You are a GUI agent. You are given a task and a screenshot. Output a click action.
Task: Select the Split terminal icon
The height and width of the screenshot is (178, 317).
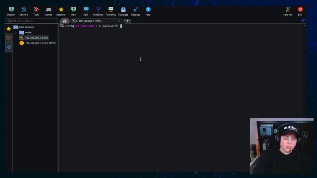click(86, 11)
